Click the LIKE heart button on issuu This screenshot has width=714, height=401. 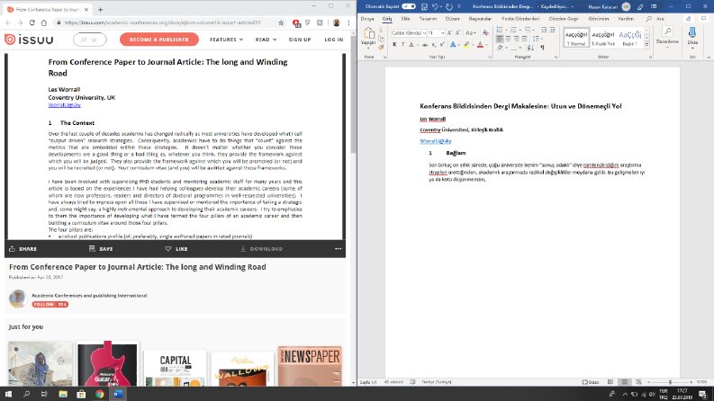pyautogui.click(x=176, y=249)
